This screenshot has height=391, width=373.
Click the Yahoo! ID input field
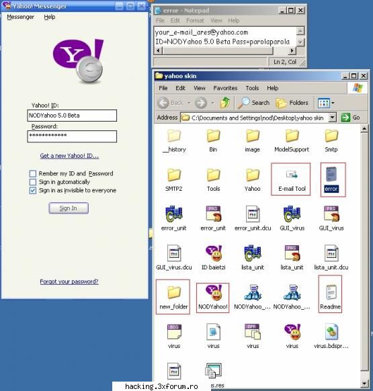click(72, 116)
